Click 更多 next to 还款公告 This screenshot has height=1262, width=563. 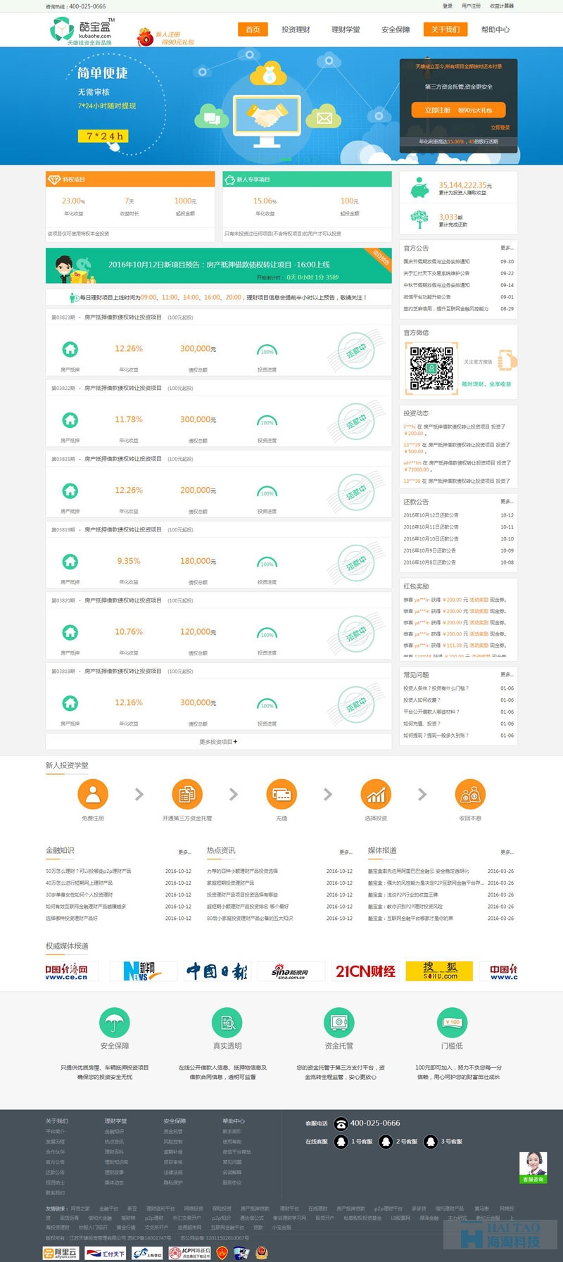pos(507,502)
